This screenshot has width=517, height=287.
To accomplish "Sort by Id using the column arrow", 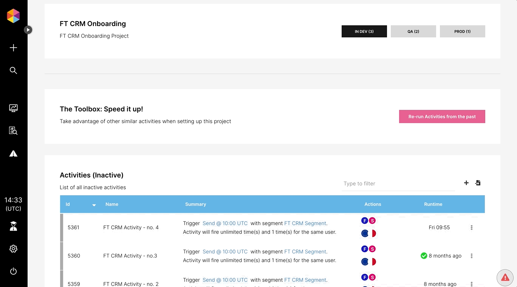I will click(x=94, y=205).
